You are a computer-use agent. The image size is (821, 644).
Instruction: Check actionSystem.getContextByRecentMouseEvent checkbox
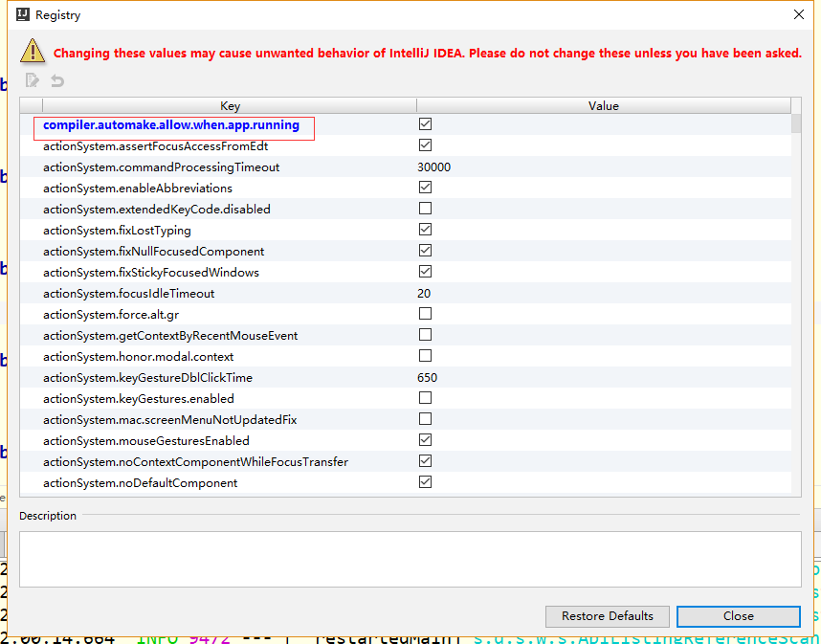425,335
